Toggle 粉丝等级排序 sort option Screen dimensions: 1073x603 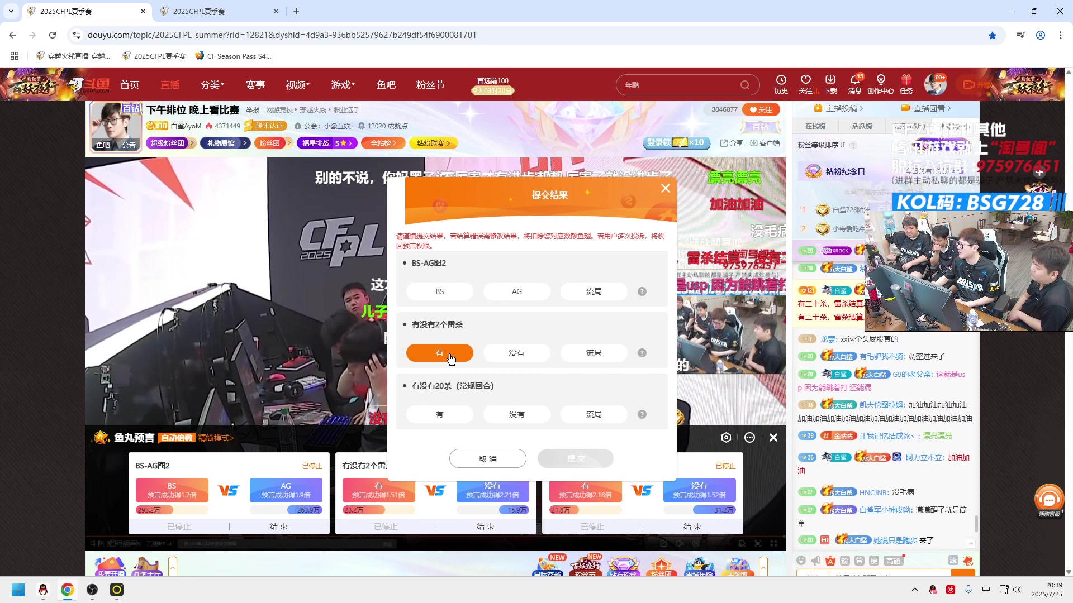[x=822, y=145]
